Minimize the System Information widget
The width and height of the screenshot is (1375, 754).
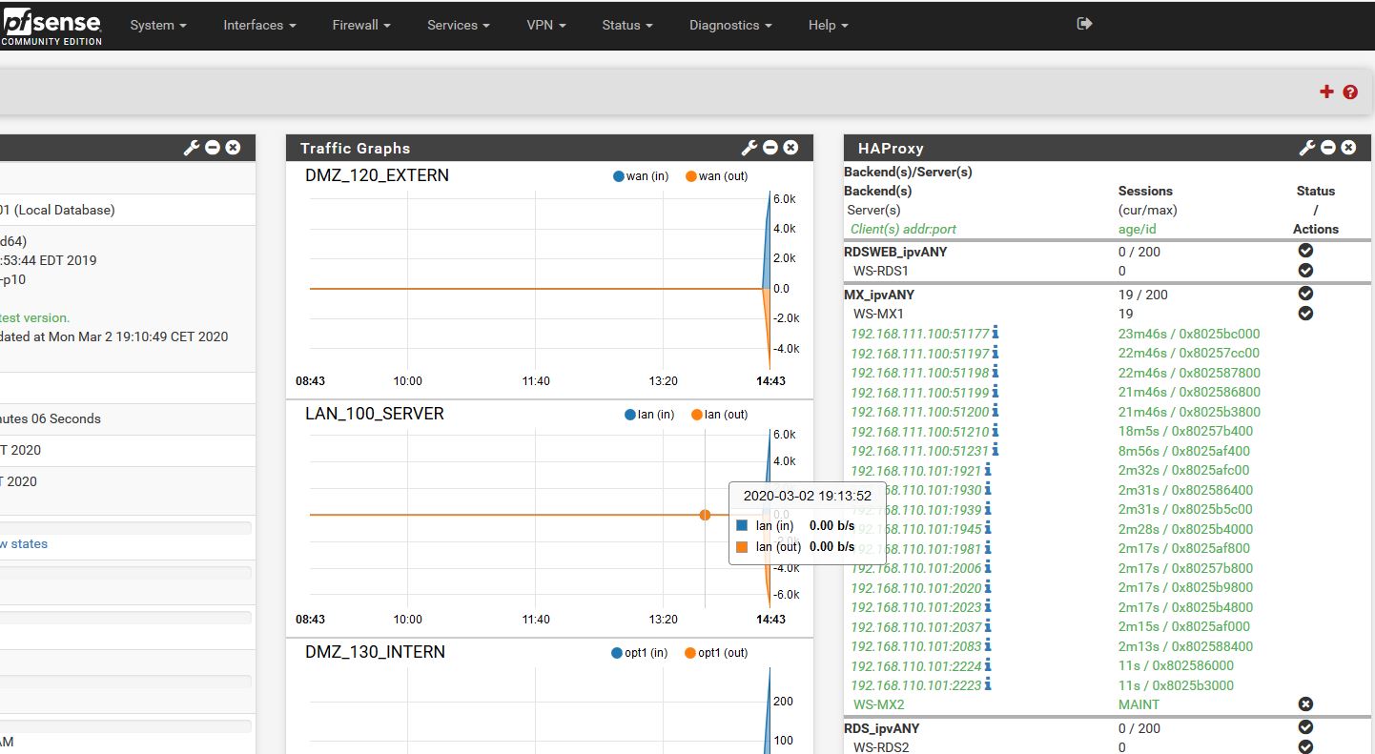(213, 148)
